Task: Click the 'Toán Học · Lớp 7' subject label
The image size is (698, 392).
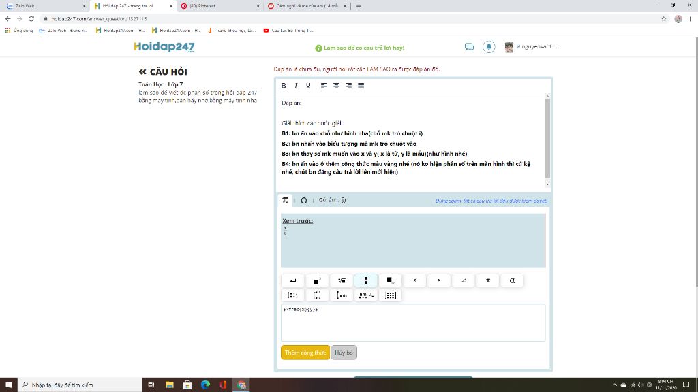Action: 161,84
